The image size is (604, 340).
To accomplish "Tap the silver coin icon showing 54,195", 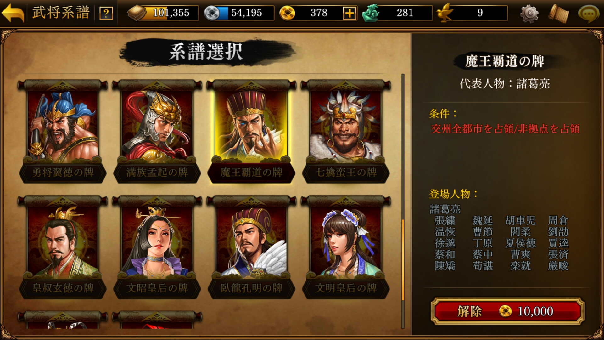I will 212,13.
